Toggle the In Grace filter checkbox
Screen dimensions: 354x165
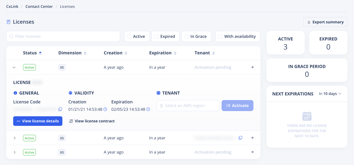[x=187, y=37]
